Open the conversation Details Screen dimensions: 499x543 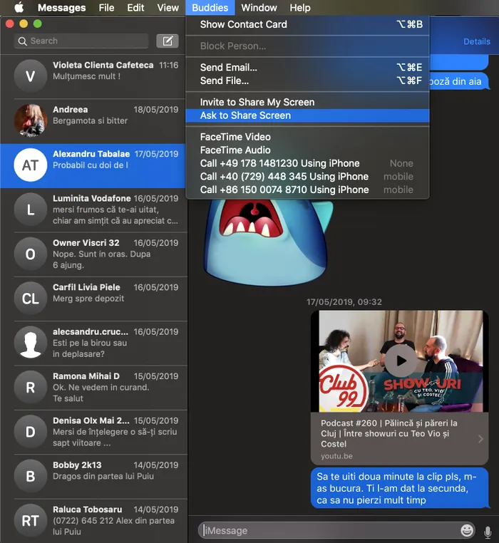pyautogui.click(x=477, y=41)
